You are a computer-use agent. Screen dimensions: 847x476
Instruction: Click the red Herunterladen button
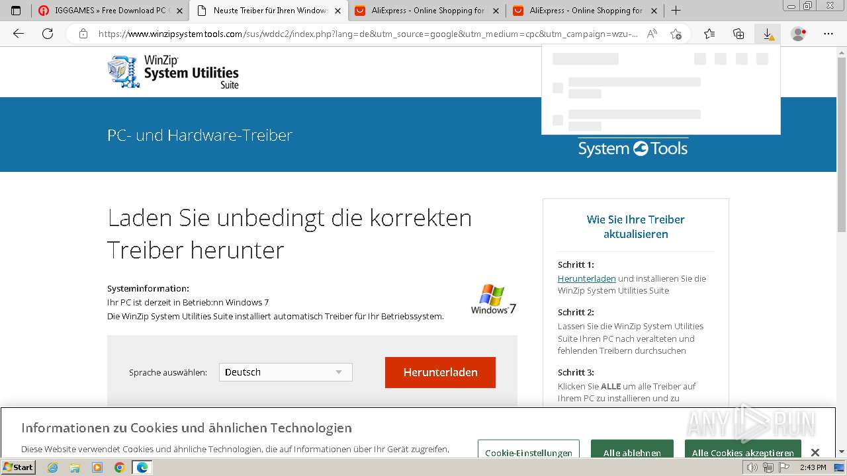[x=440, y=372]
